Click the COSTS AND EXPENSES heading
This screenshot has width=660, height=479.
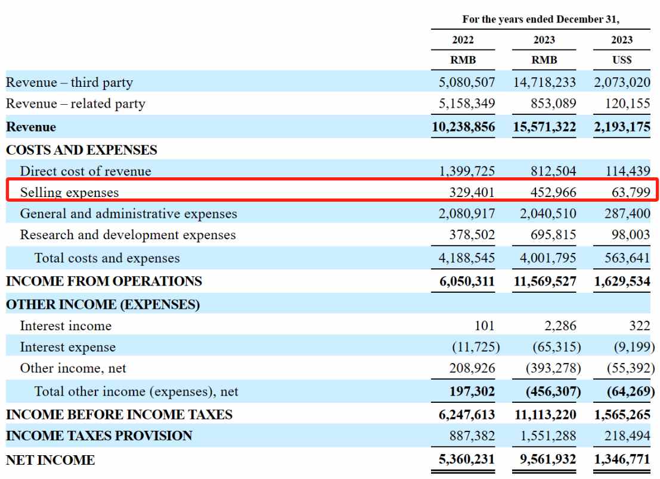coord(82,150)
